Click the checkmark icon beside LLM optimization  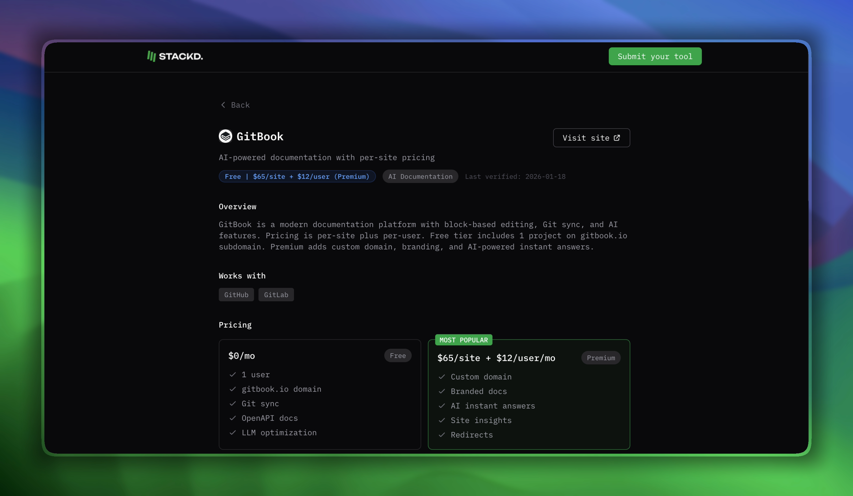pos(233,433)
